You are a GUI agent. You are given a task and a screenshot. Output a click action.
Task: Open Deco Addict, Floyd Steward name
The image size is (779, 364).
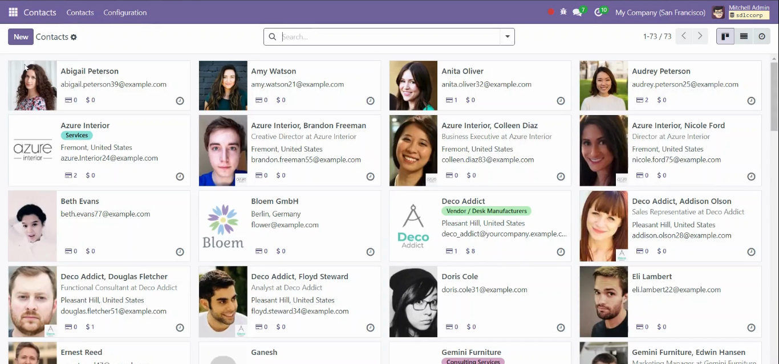pyautogui.click(x=300, y=276)
